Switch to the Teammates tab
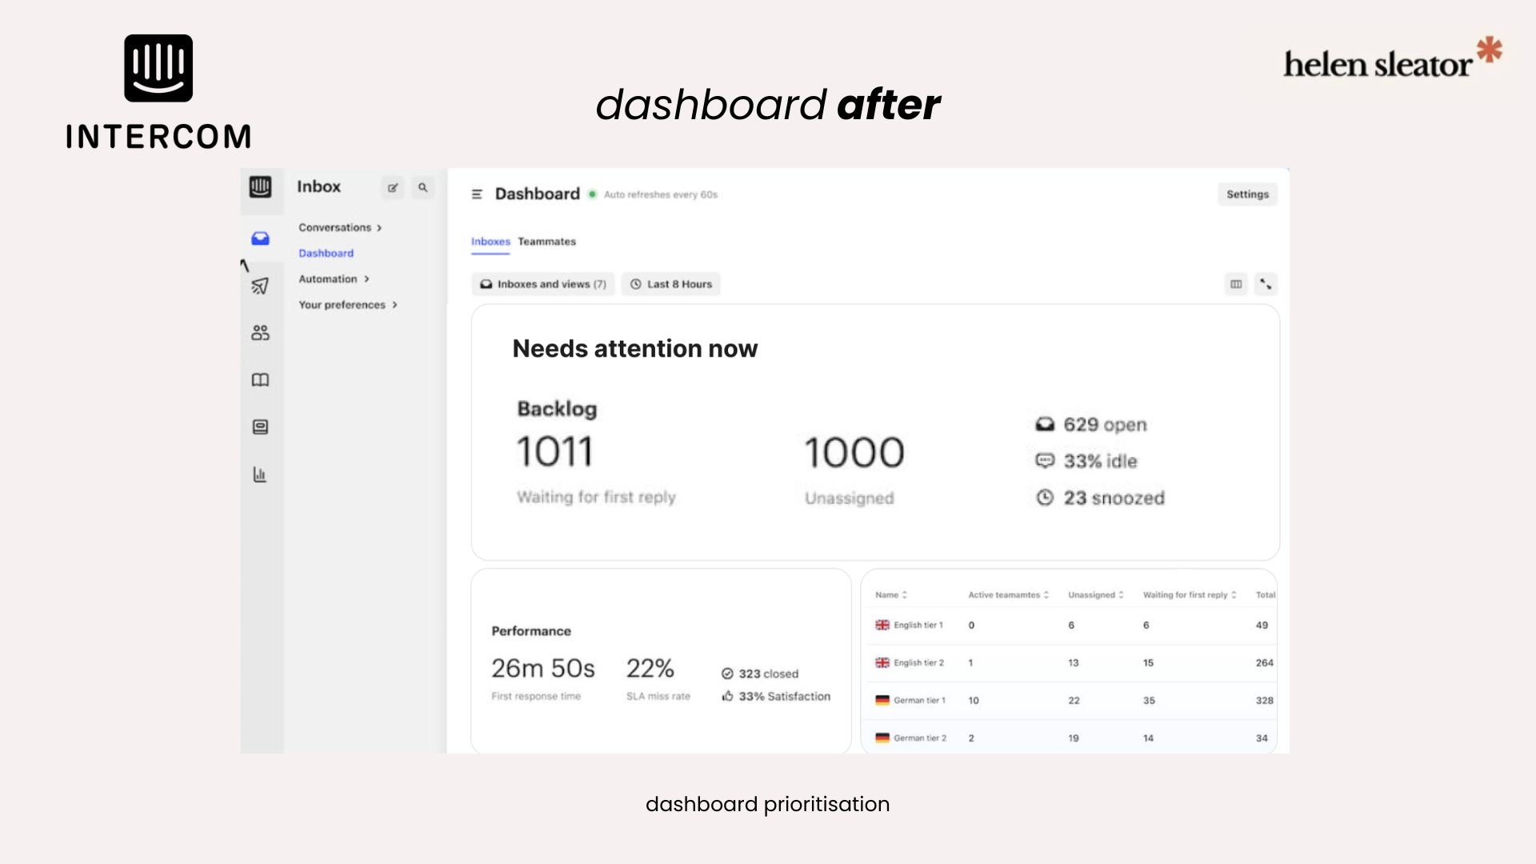Image resolution: width=1536 pixels, height=864 pixels. [547, 242]
